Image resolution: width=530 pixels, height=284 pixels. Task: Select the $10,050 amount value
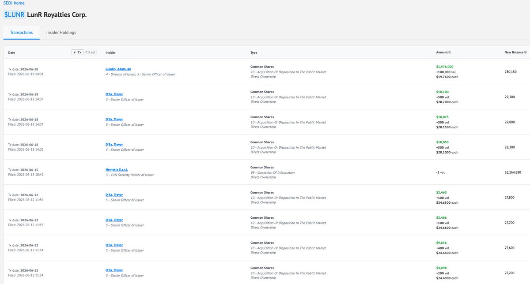click(442, 142)
